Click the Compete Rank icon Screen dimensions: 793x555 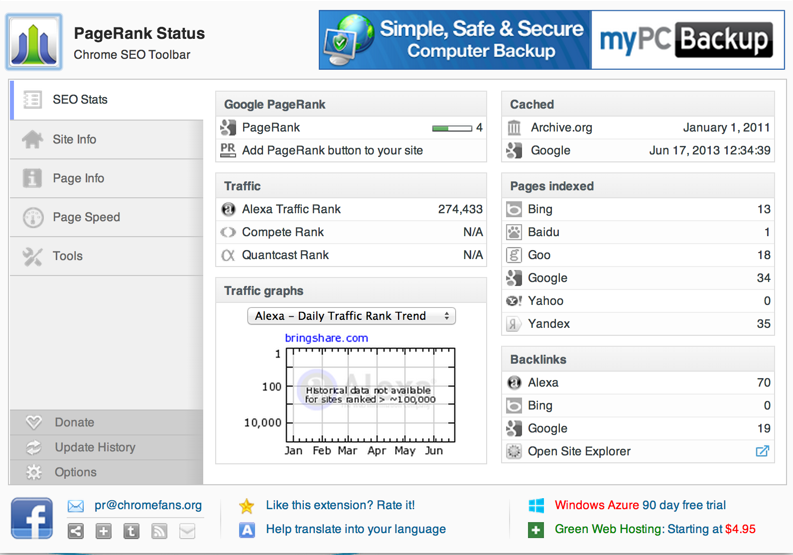(228, 232)
